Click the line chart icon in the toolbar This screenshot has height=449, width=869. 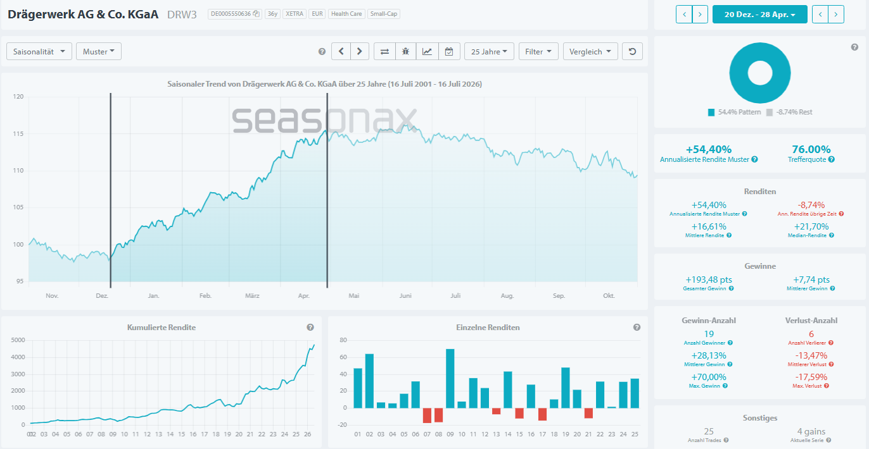click(x=427, y=51)
